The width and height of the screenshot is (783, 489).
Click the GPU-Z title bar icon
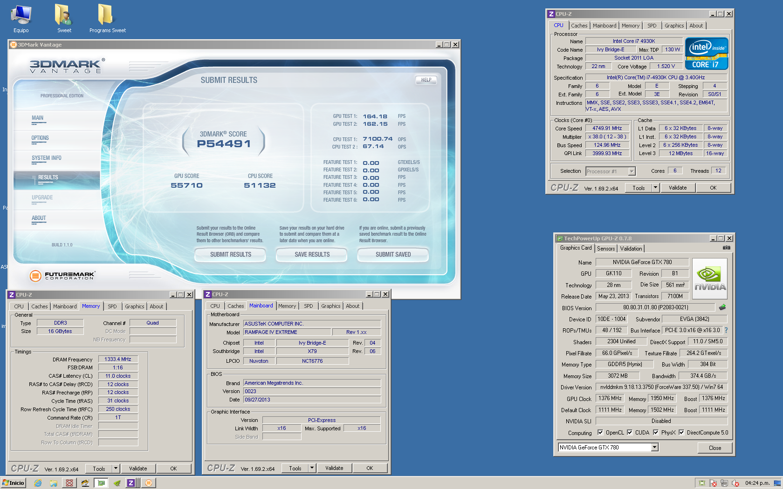tap(560, 238)
